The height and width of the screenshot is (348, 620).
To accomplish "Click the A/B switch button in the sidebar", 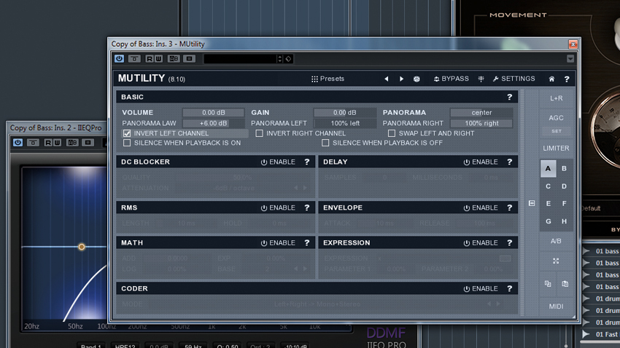I will [556, 241].
